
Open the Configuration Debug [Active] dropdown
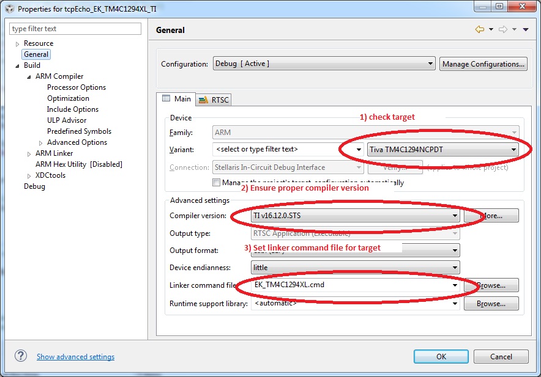[x=324, y=64]
